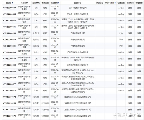This screenshot has height=120, width=144.
Task: Click company 四川子仁制药有限公司
Action: (78, 8)
